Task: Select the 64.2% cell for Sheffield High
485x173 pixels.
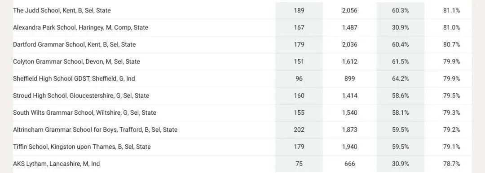Action: pyautogui.click(x=400, y=78)
